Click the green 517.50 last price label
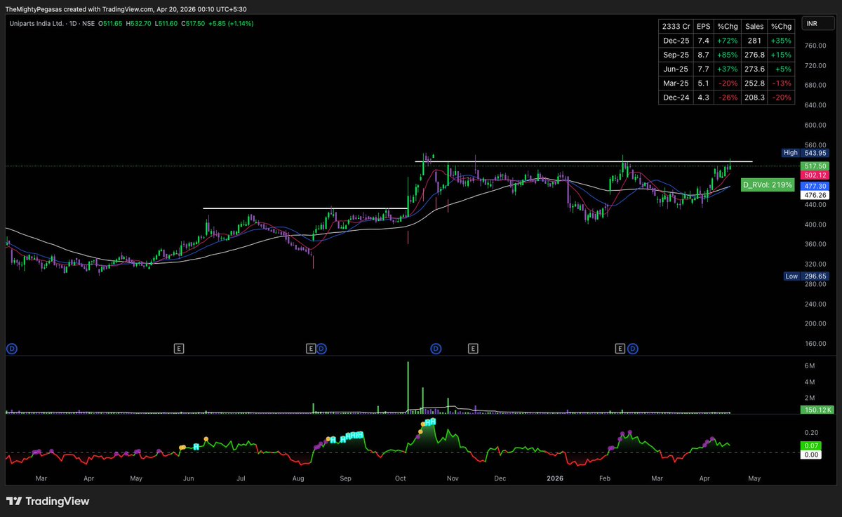 tap(815, 166)
